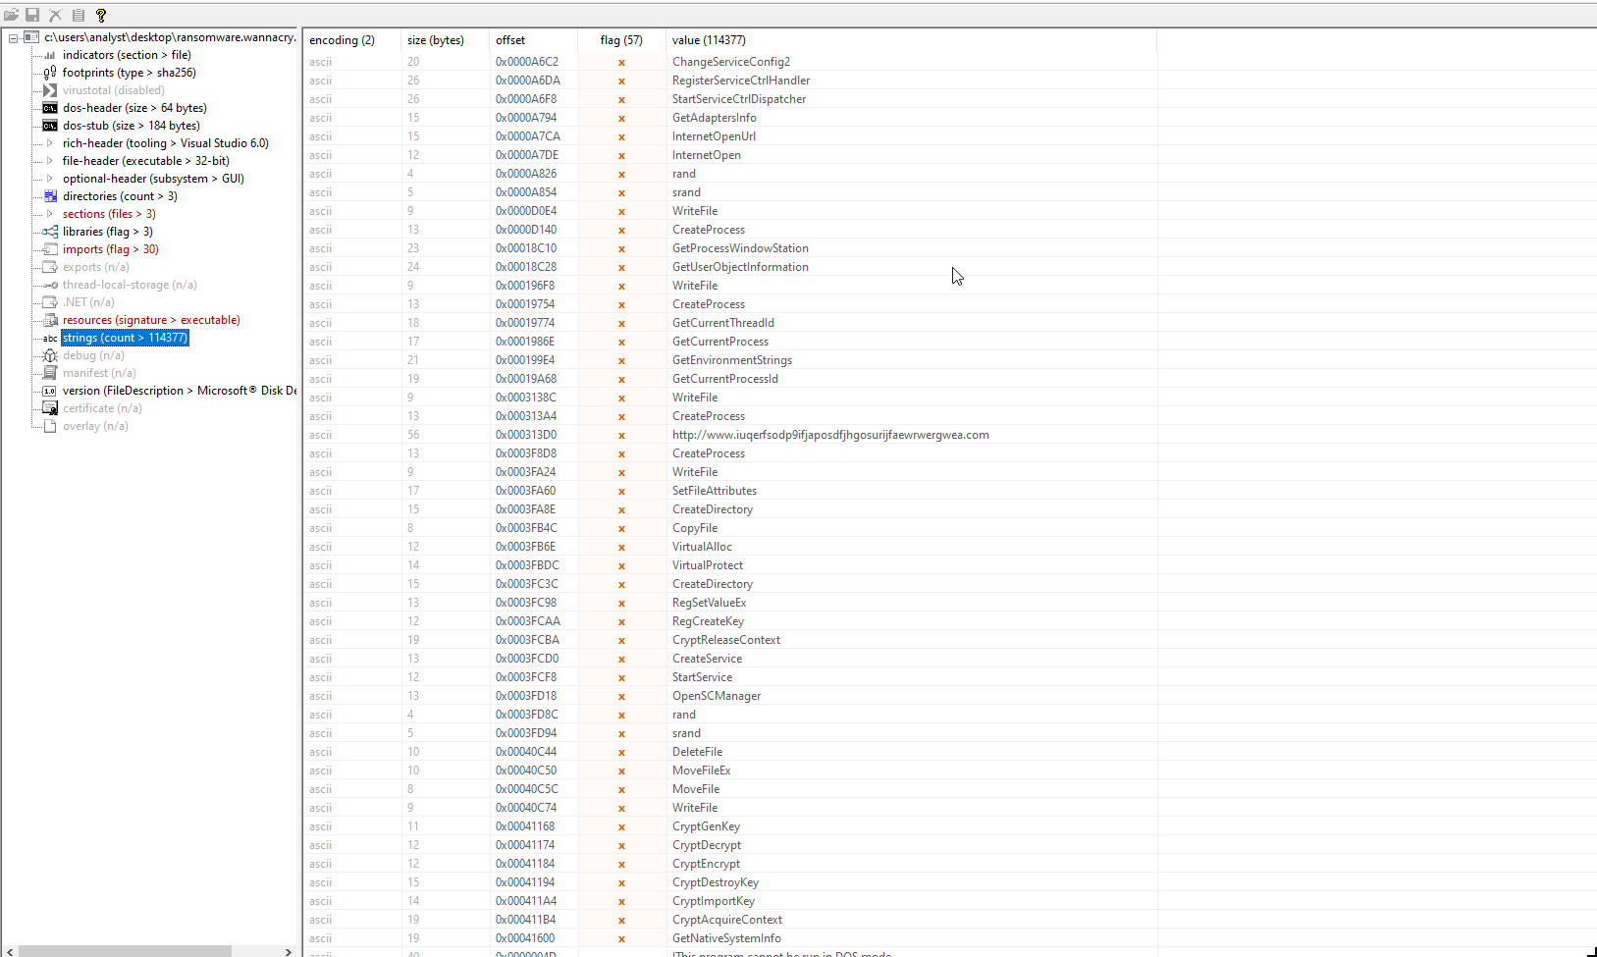Click right arrow of tree horizontal scrollbar
This screenshot has height=957, width=1597.
[288, 951]
